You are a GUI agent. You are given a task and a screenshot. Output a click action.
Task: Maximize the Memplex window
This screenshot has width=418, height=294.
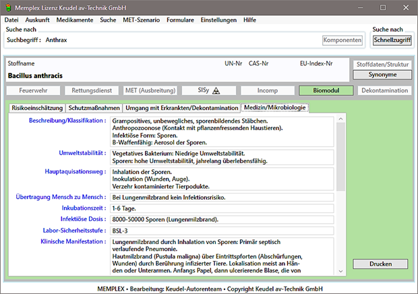click(x=383, y=7)
